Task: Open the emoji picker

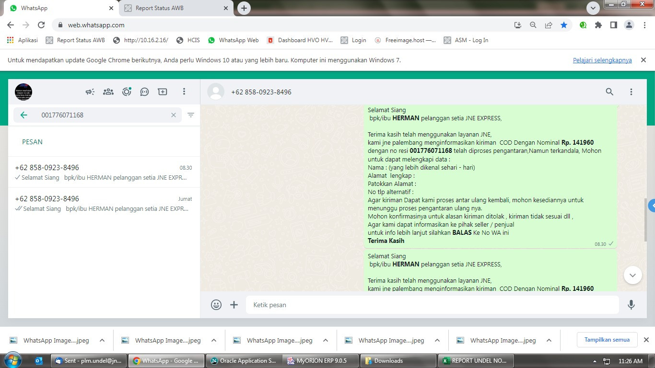Action: [x=216, y=305]
